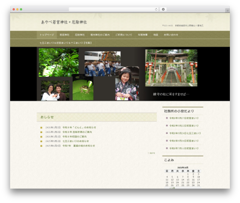The height and width of the screenshot is (203, 240).
Task: Open the ご祈祷について menu item
Action: (124, 35)
